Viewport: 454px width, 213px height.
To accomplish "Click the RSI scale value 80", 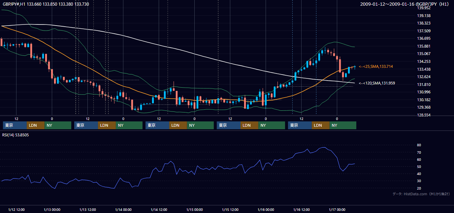I will pos(419,145).
